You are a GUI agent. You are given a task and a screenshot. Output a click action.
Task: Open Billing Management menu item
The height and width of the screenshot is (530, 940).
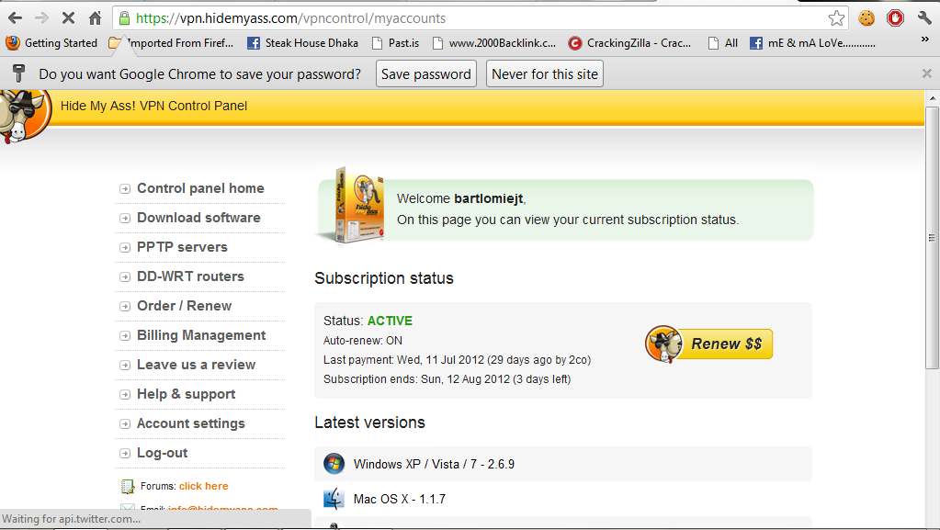pos(201,335)
